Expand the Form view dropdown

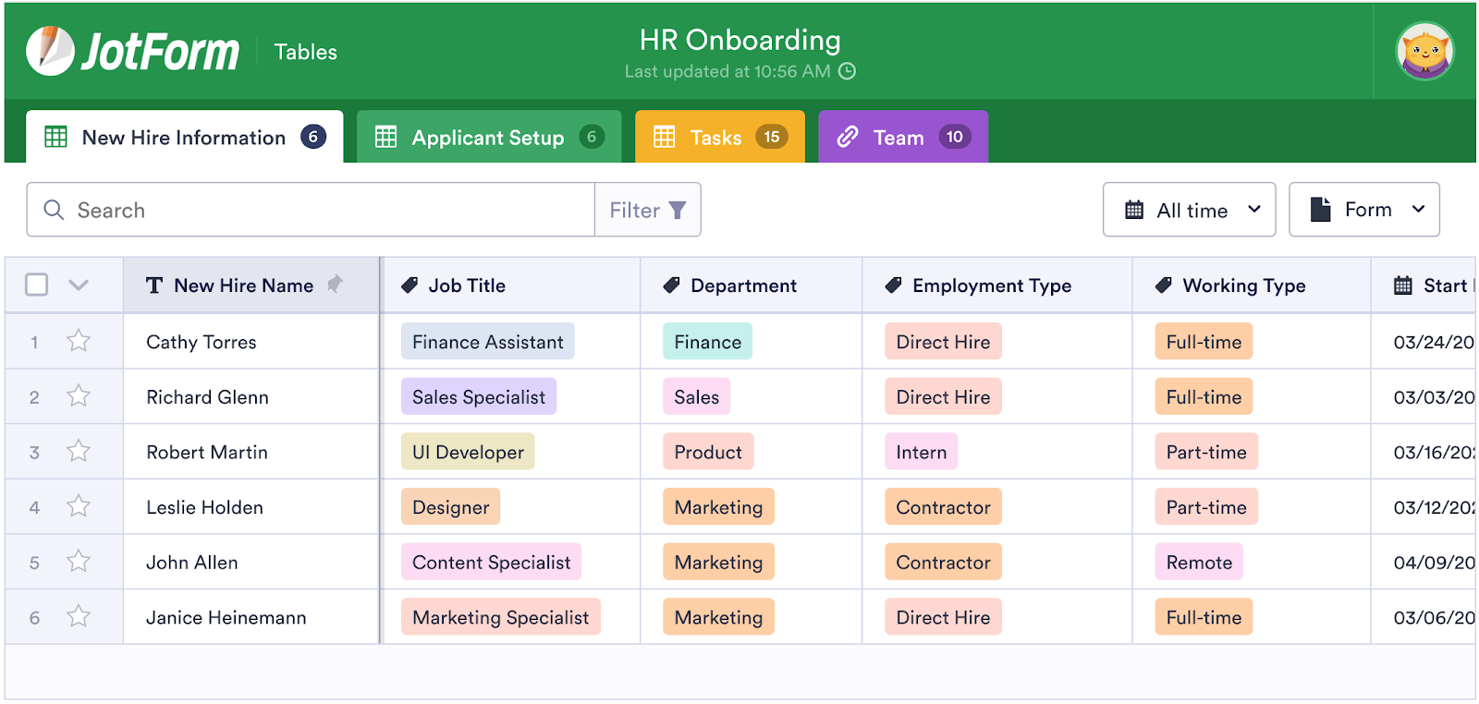click(1363, 210)
